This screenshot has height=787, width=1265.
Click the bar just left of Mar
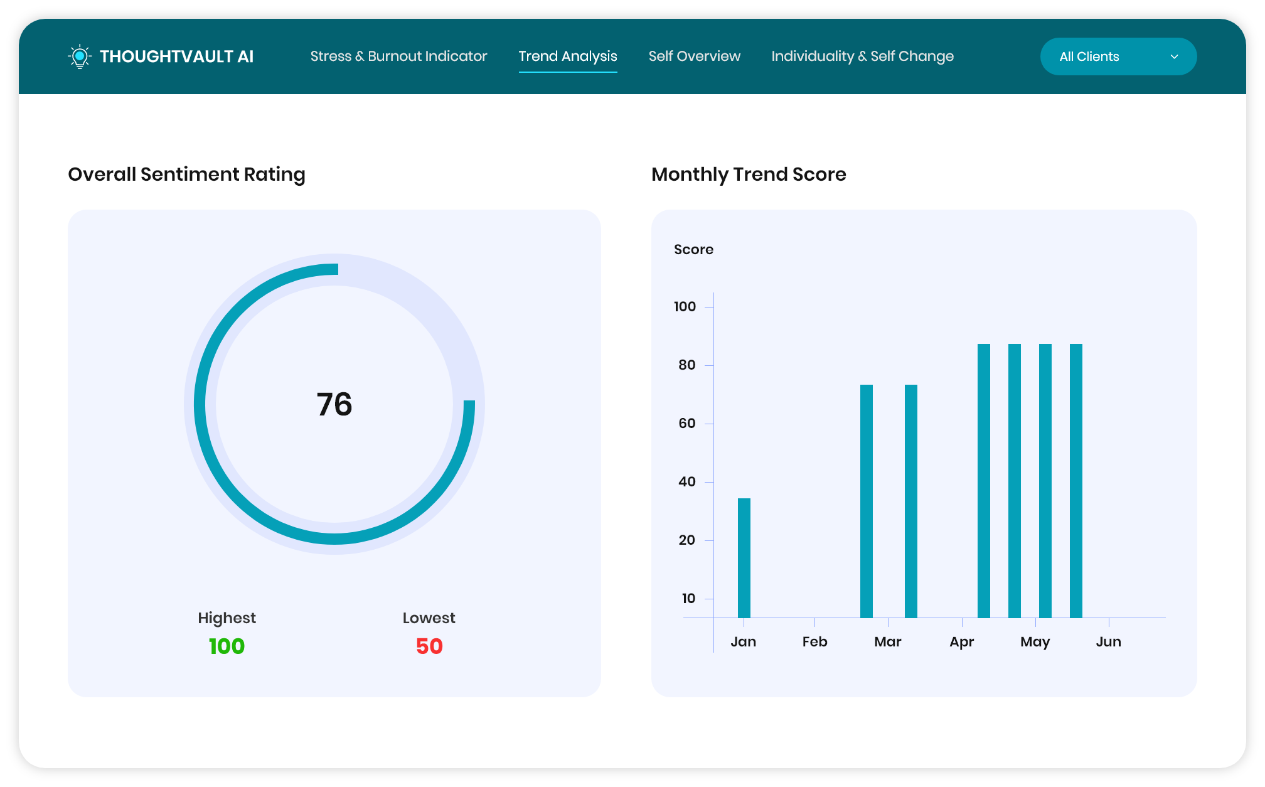tap(866, 501)
